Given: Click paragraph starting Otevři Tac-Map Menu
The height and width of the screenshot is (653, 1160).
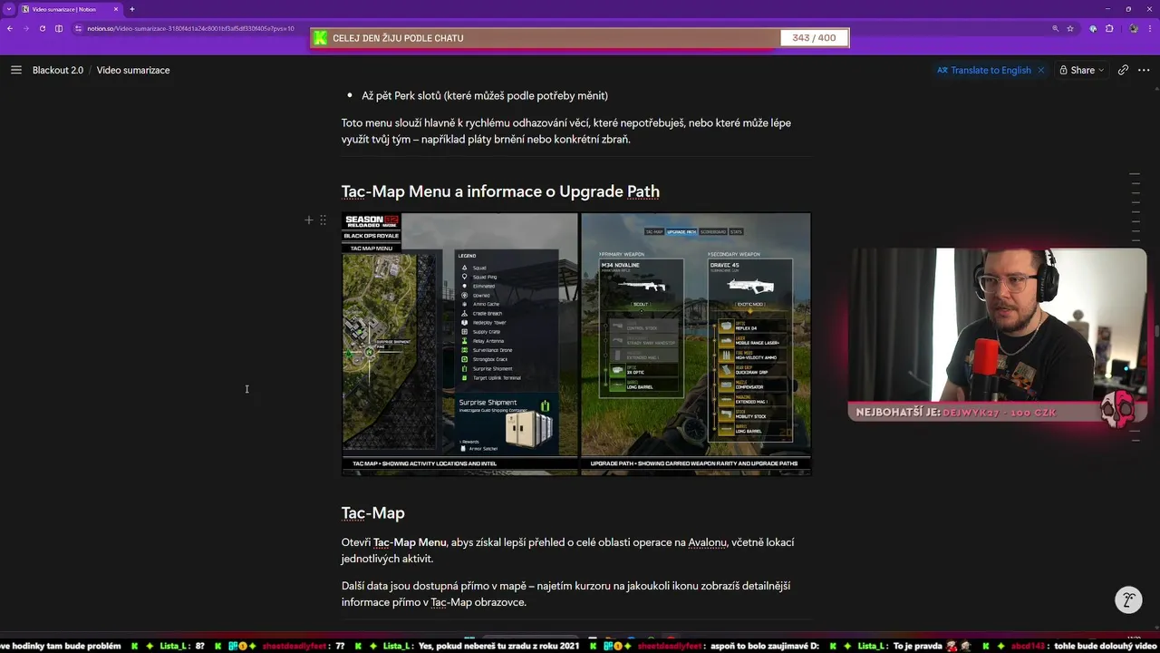Looking at the screenshot, I should (x=568, y=551).
